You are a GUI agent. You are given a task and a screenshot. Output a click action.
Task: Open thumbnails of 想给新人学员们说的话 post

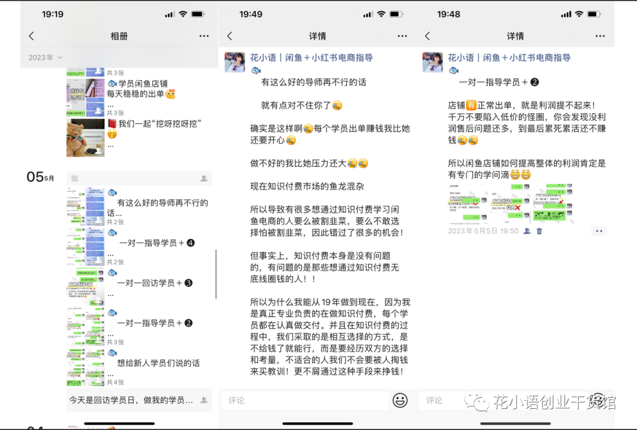(x=86, y=367)
